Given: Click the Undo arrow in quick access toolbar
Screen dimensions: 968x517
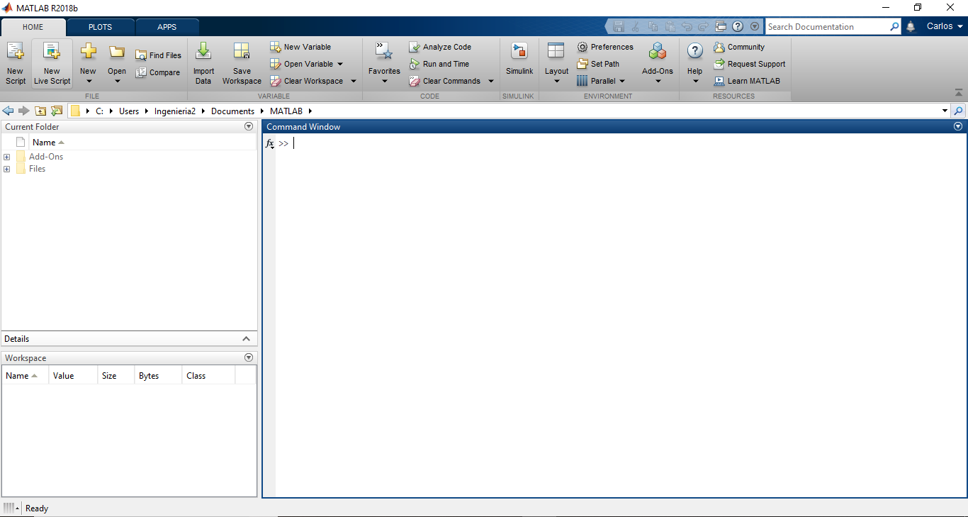Looking at the screenshot, I should (687, 27).
